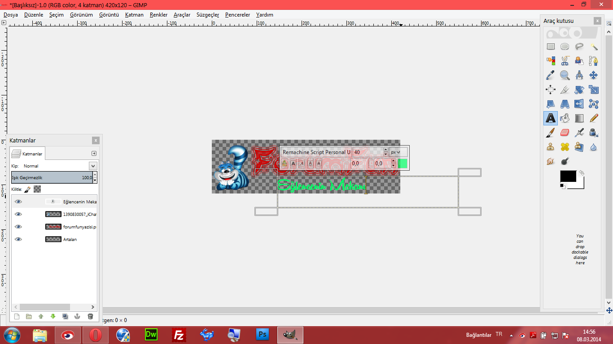The height and width of the screenshot is (344, 613).
Task: Create a new layer button
Action: coord(17,316)
